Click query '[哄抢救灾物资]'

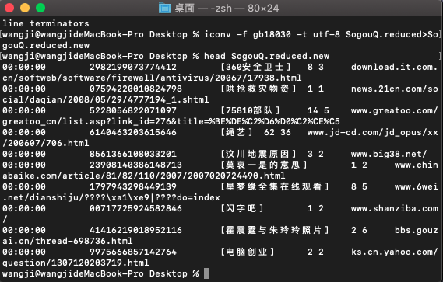(258, 89)
